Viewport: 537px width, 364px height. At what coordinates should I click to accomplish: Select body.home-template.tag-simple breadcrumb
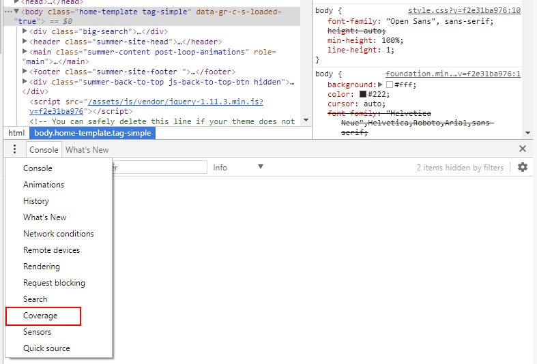93,133
